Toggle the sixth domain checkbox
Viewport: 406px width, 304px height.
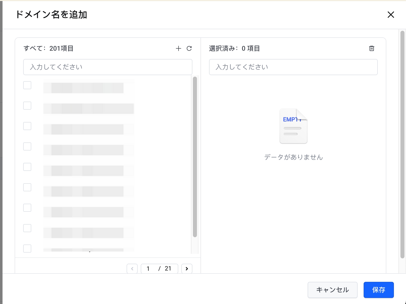(x=27, y=187)
